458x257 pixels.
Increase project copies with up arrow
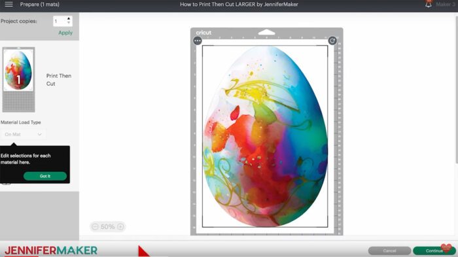[69, 18]
